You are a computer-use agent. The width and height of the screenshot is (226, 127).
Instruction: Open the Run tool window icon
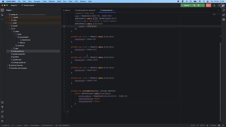tap(2, 112)
